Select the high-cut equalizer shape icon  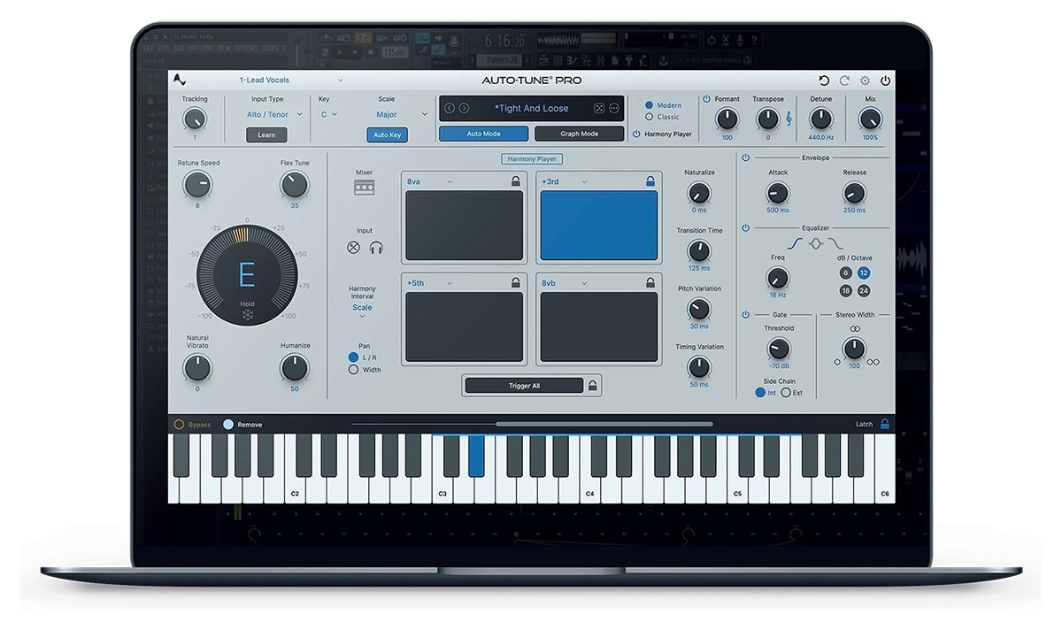[x=836, y=244]
